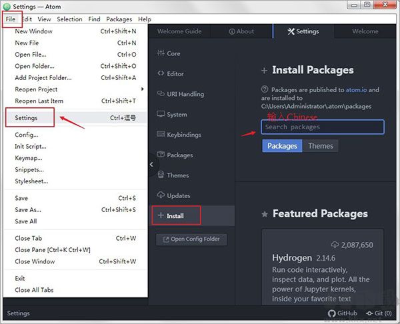This screenshot has width=400, height=324.
Task: Open the Git (0) status bar item
Action: pyautogui.click(x=380, y=313)
